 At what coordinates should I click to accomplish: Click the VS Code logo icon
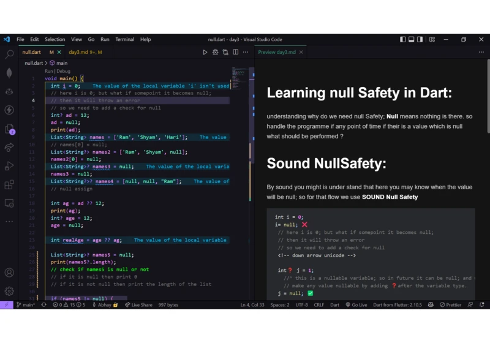coord(7,39)
